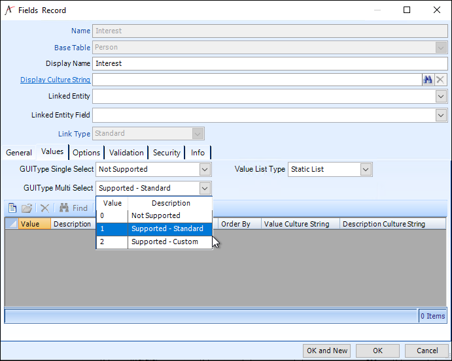The width and height of the screenshot is (452, 361).
Task: Expand the Linked Entity Field dropdown
Action: (x=440, y=116)
